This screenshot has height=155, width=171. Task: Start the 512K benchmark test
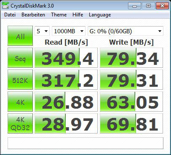coord(20,80)
